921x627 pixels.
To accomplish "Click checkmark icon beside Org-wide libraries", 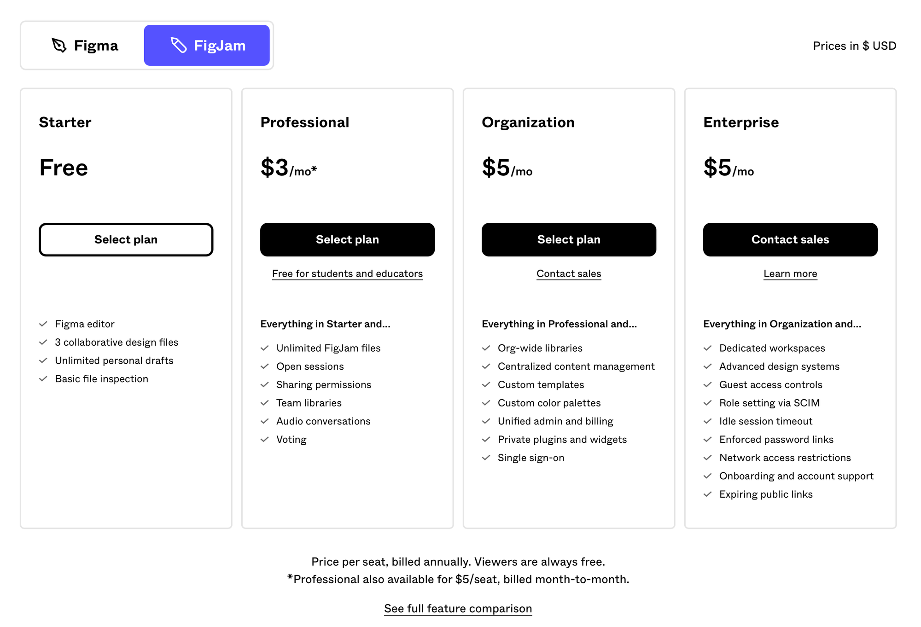I will coord(486,348).
